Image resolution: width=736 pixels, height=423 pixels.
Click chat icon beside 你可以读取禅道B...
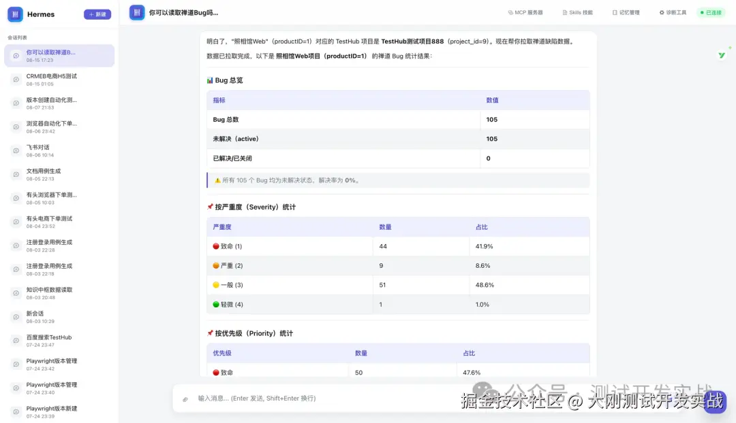(16, 56)
